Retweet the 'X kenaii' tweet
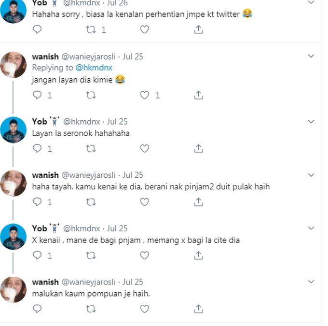This screenshot has height=326, width=328. pos(91,255)
